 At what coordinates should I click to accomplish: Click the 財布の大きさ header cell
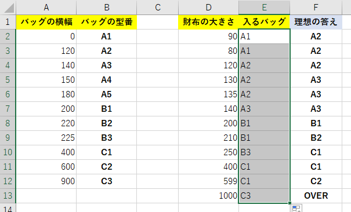click(x=208, y=22)
